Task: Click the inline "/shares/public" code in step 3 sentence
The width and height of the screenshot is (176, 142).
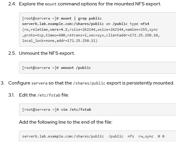Action: pos(89,83)
